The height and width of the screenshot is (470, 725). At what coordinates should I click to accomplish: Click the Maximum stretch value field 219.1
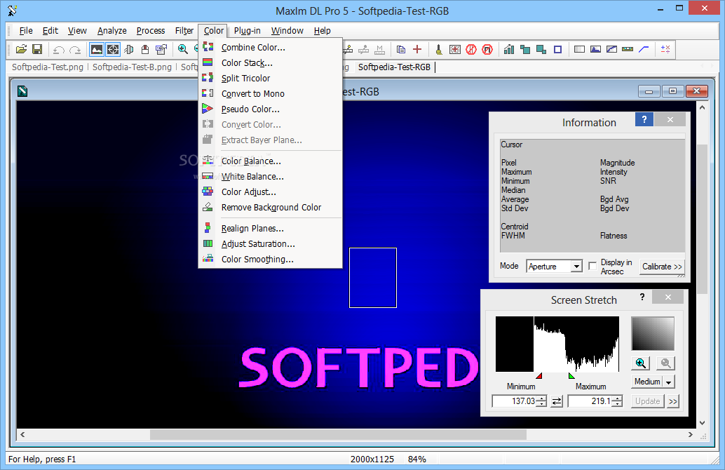pos(590,401)
